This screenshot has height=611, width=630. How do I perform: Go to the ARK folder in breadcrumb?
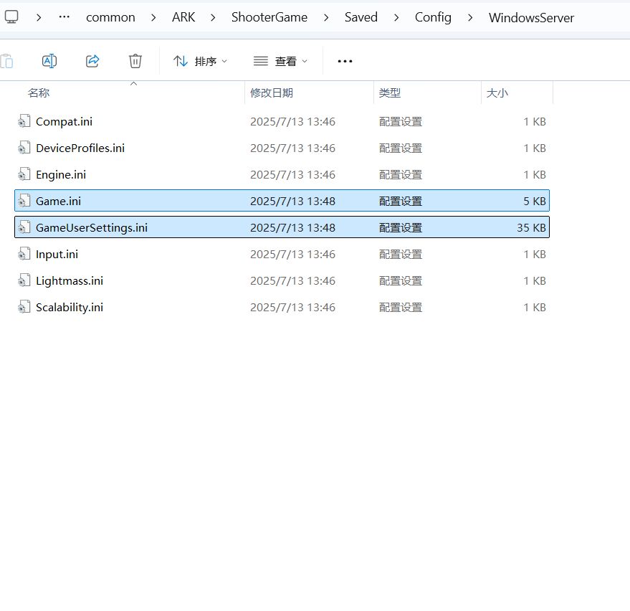(x=183, y=17)
